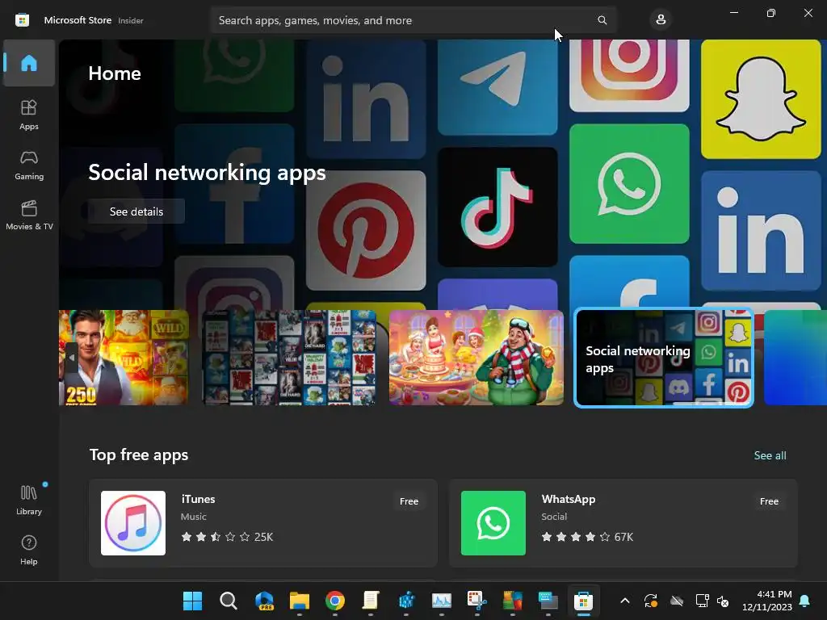Open the user account profile icon

click(661, 20)
